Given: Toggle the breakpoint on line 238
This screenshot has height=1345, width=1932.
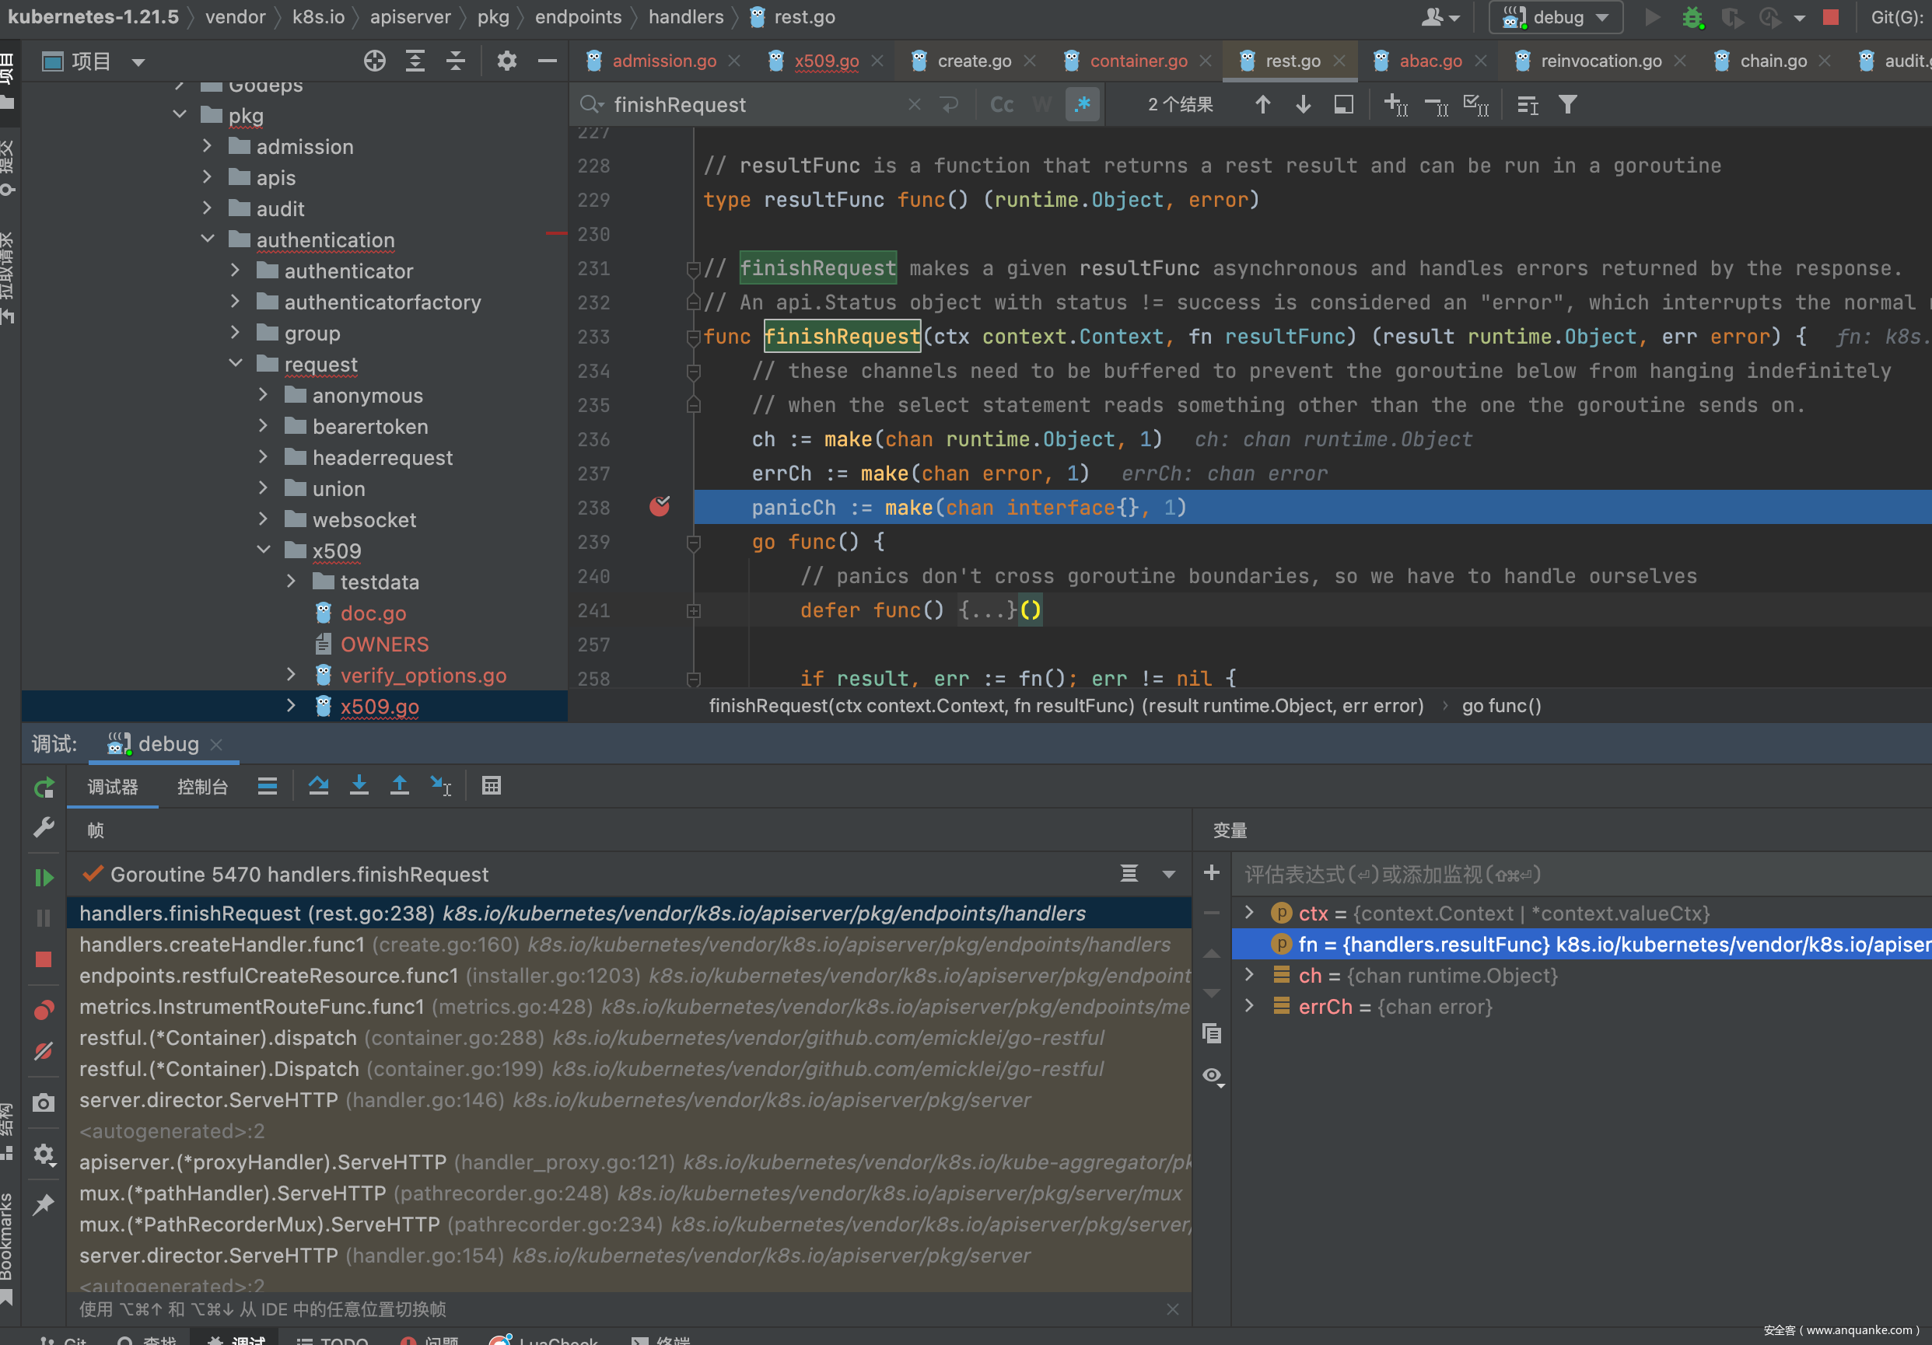Looking at the screenshot, I should pyautogui.click(x=659, y=507).
